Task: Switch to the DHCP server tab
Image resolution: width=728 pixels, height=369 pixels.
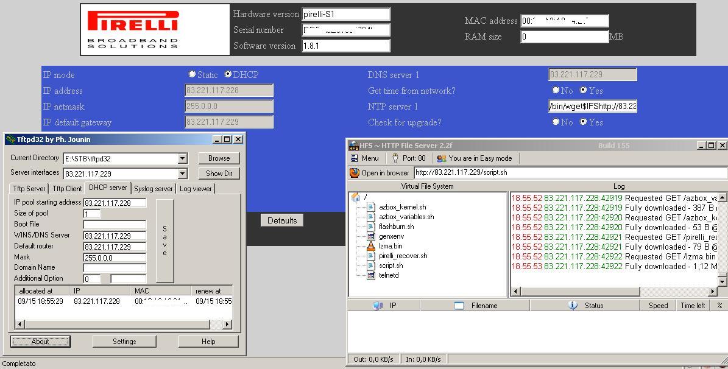Action: pos(108,188)
